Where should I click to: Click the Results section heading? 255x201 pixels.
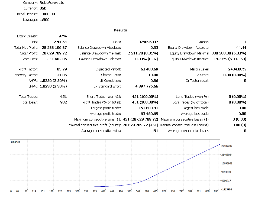pos(120,30)
